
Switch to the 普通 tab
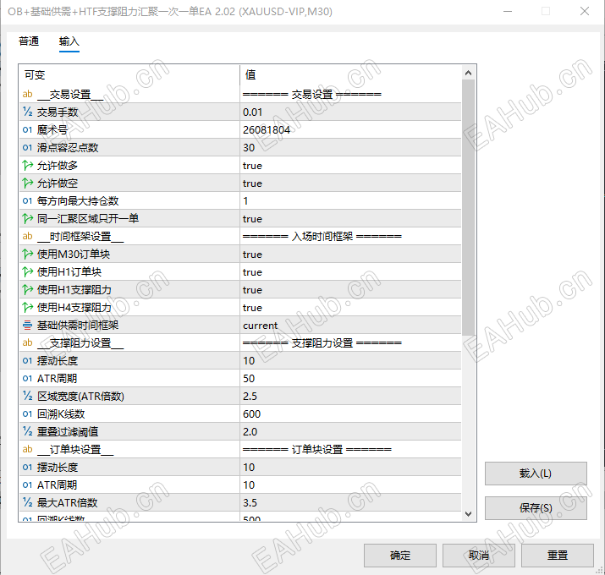(29, 41)
